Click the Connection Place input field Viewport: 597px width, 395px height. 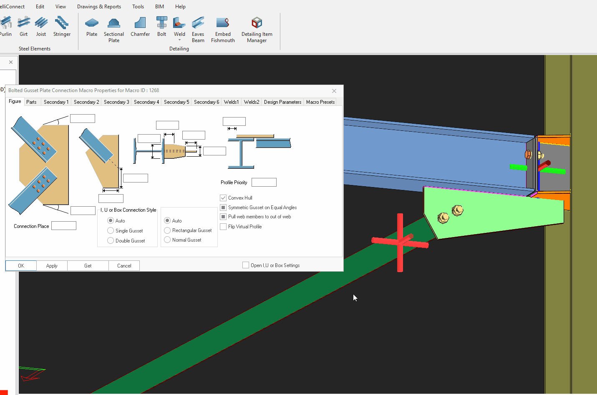click(x=64, y=226)
